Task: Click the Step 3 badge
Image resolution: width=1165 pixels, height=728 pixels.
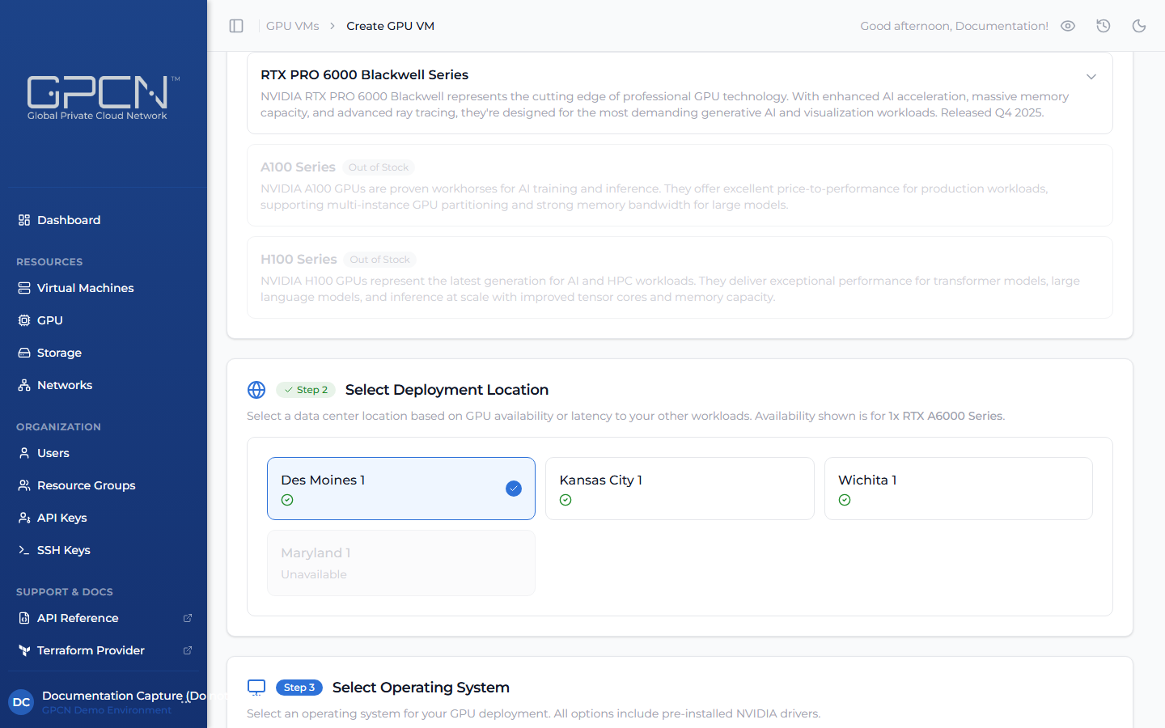Action: [x=299, y=688]
